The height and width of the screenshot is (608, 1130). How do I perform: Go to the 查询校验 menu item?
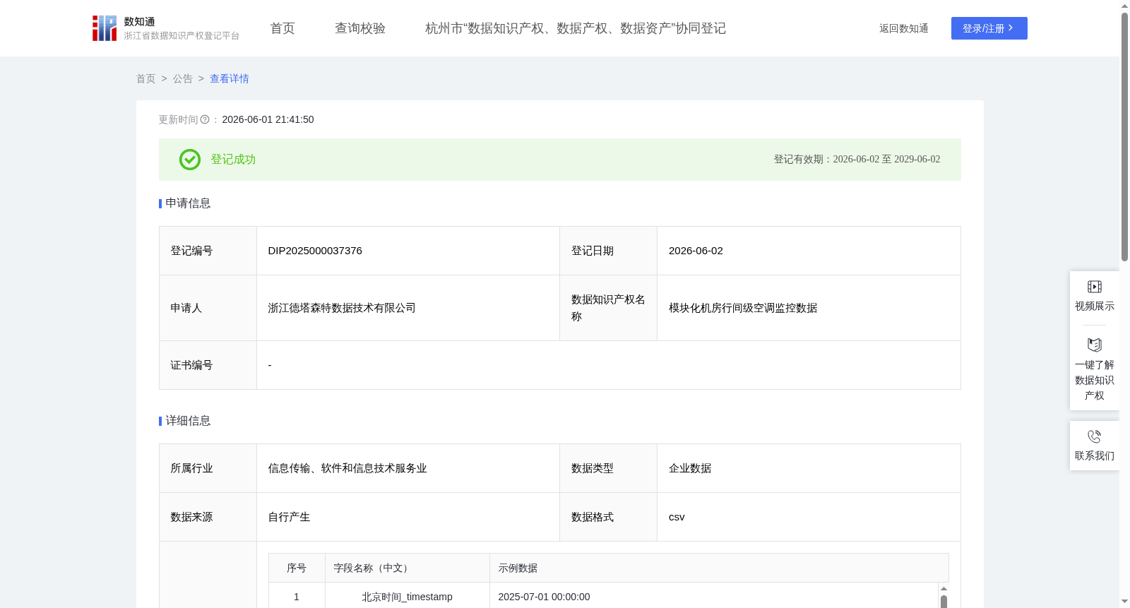pos(360,28)
